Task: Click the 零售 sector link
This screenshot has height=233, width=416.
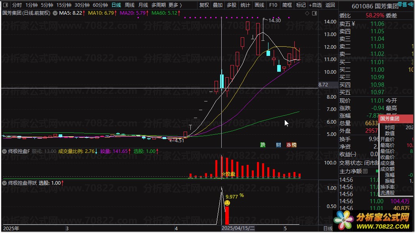Action: pyautogui.click(x=402, y=4)
